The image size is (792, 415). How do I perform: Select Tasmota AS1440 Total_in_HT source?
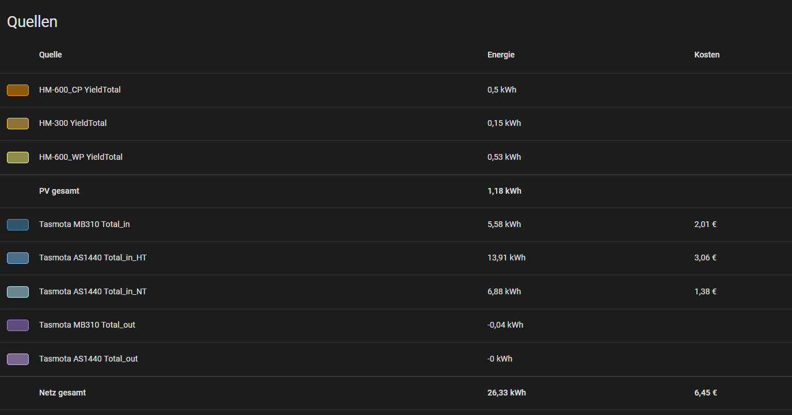(x=93, y=258)
